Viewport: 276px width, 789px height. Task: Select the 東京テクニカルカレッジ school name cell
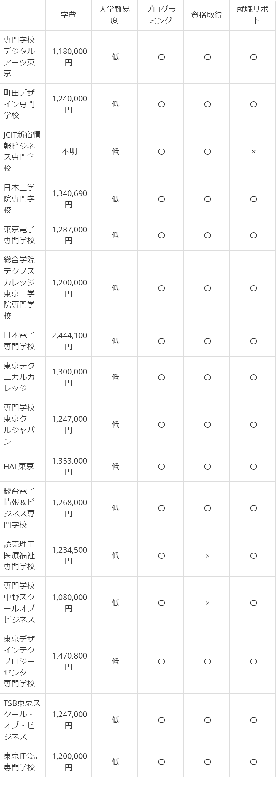(19, 377)
